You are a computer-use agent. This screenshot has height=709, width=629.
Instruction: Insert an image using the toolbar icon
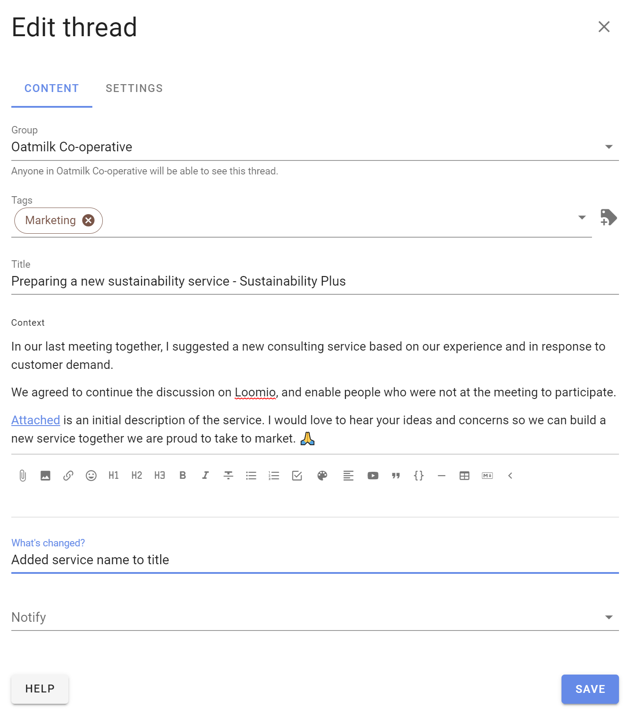tap(45, 476)
